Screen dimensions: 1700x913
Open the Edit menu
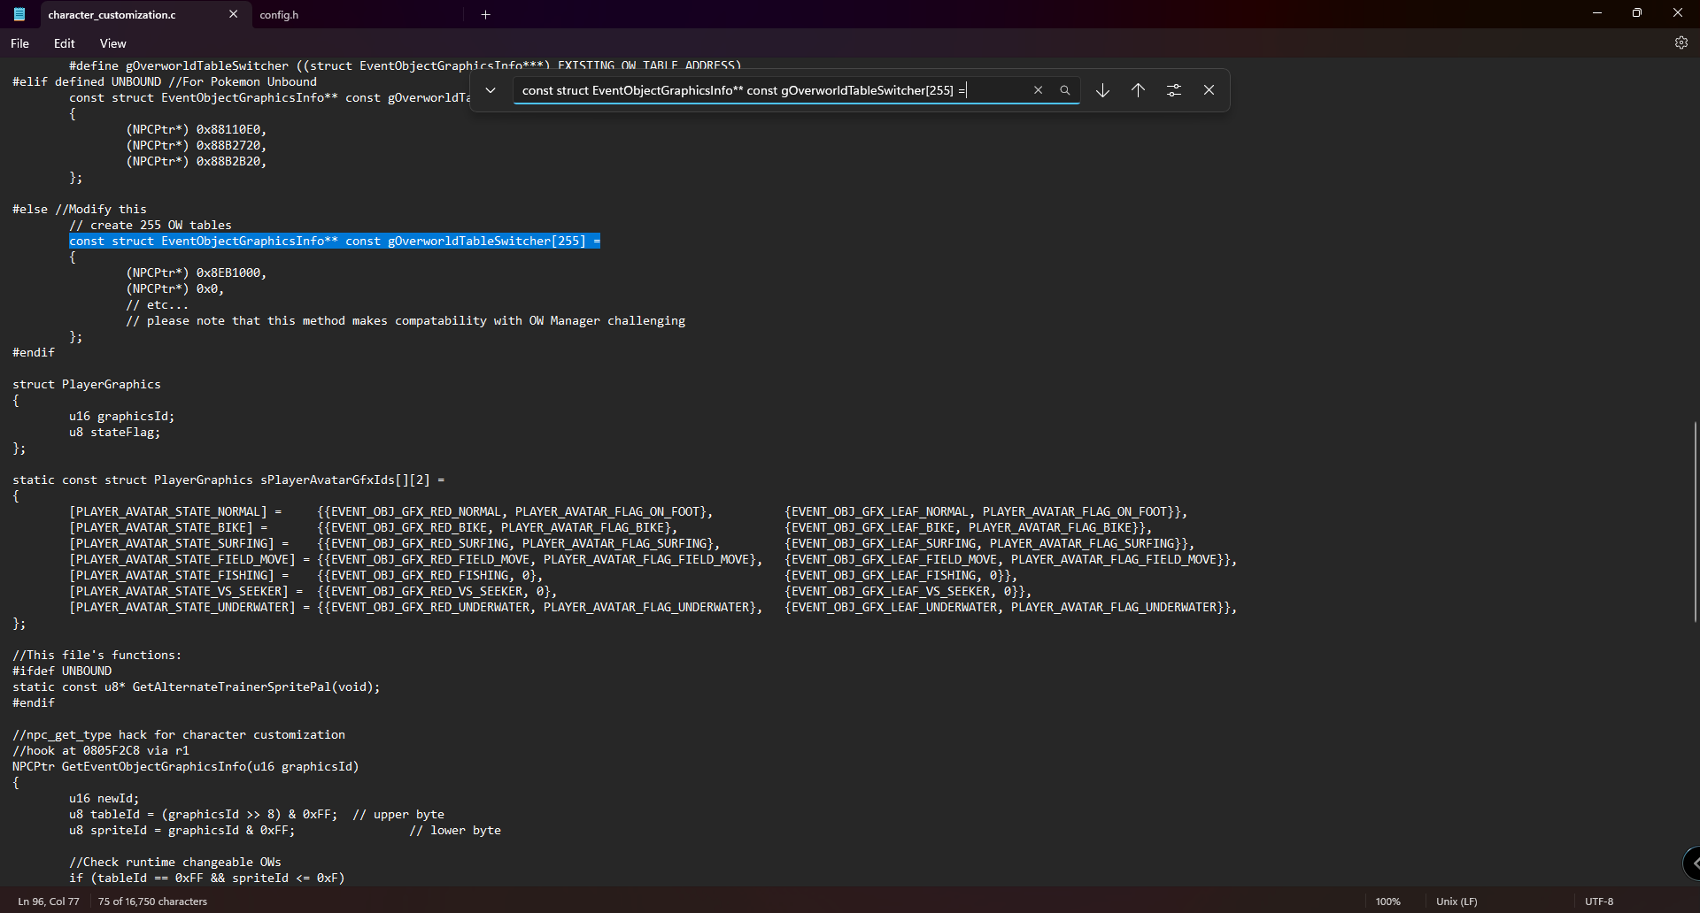click(64, 43)
